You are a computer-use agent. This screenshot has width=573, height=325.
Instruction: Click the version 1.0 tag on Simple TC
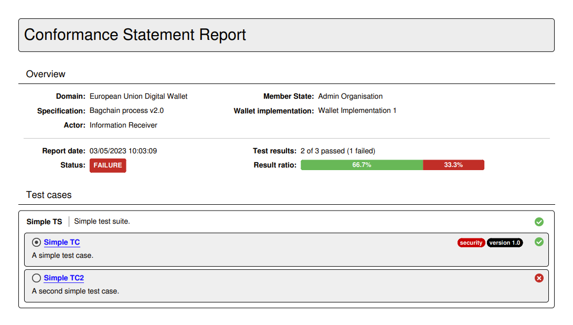(505, 243)
